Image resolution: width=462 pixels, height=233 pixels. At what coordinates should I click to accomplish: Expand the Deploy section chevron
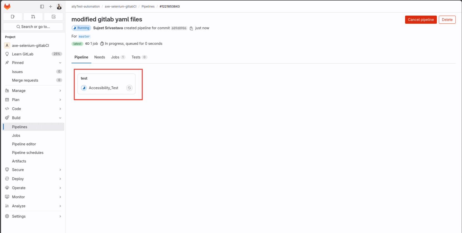(x=60, y=179)
